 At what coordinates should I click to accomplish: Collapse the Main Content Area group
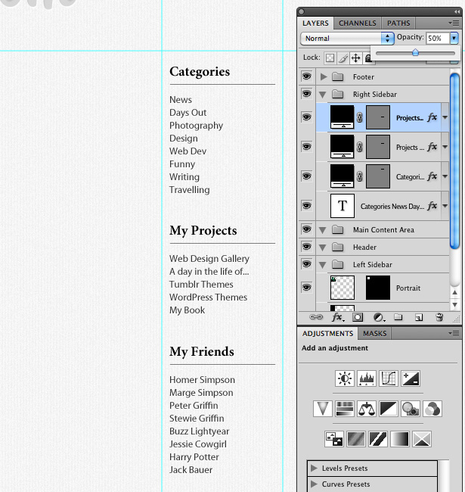322,230
